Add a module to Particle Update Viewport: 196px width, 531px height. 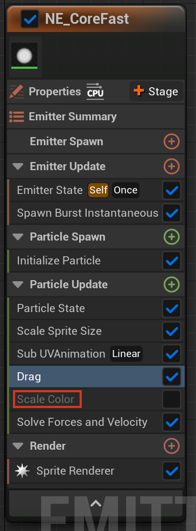(171, 284)
